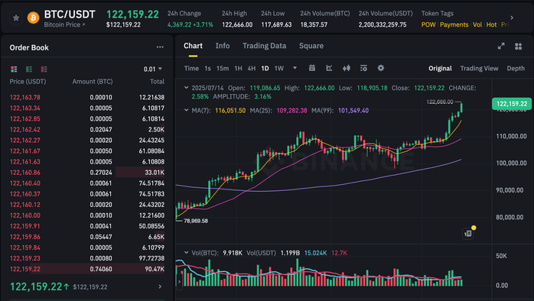Collapse the candle OHLC info line
This screenshot has height=301, width=534.
(186, 88)
